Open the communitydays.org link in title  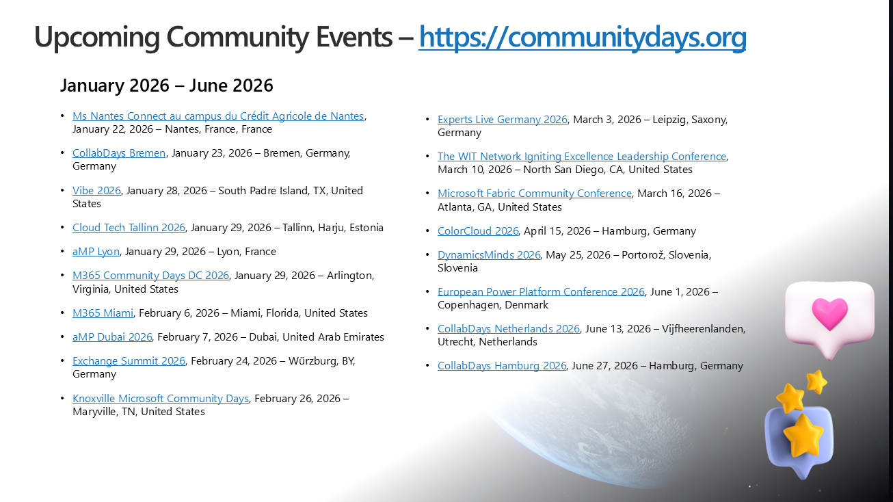(583, 37)
